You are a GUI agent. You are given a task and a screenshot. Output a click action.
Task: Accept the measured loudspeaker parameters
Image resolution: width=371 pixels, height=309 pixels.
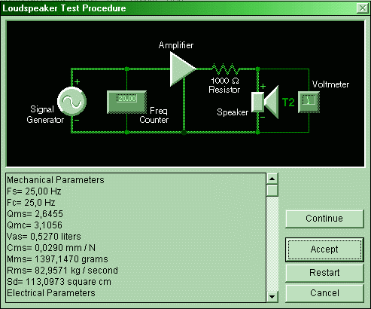click(x=324, y=249)
